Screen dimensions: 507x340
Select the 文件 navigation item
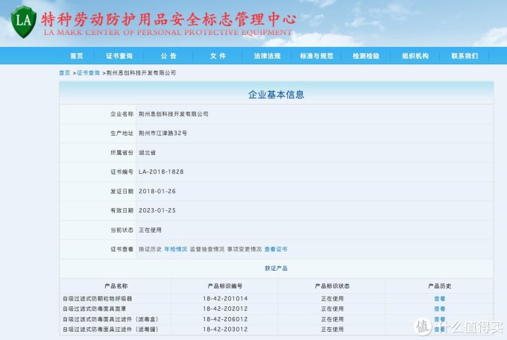coord(218,56)
